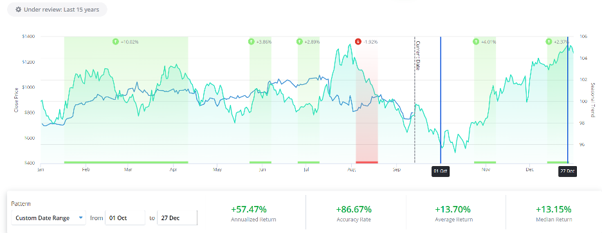The width and height of the screenshot is (602, 233).
Task: Click the green up-arrow icon for +4.01% pattern
Action: click(x=476, y=41)
